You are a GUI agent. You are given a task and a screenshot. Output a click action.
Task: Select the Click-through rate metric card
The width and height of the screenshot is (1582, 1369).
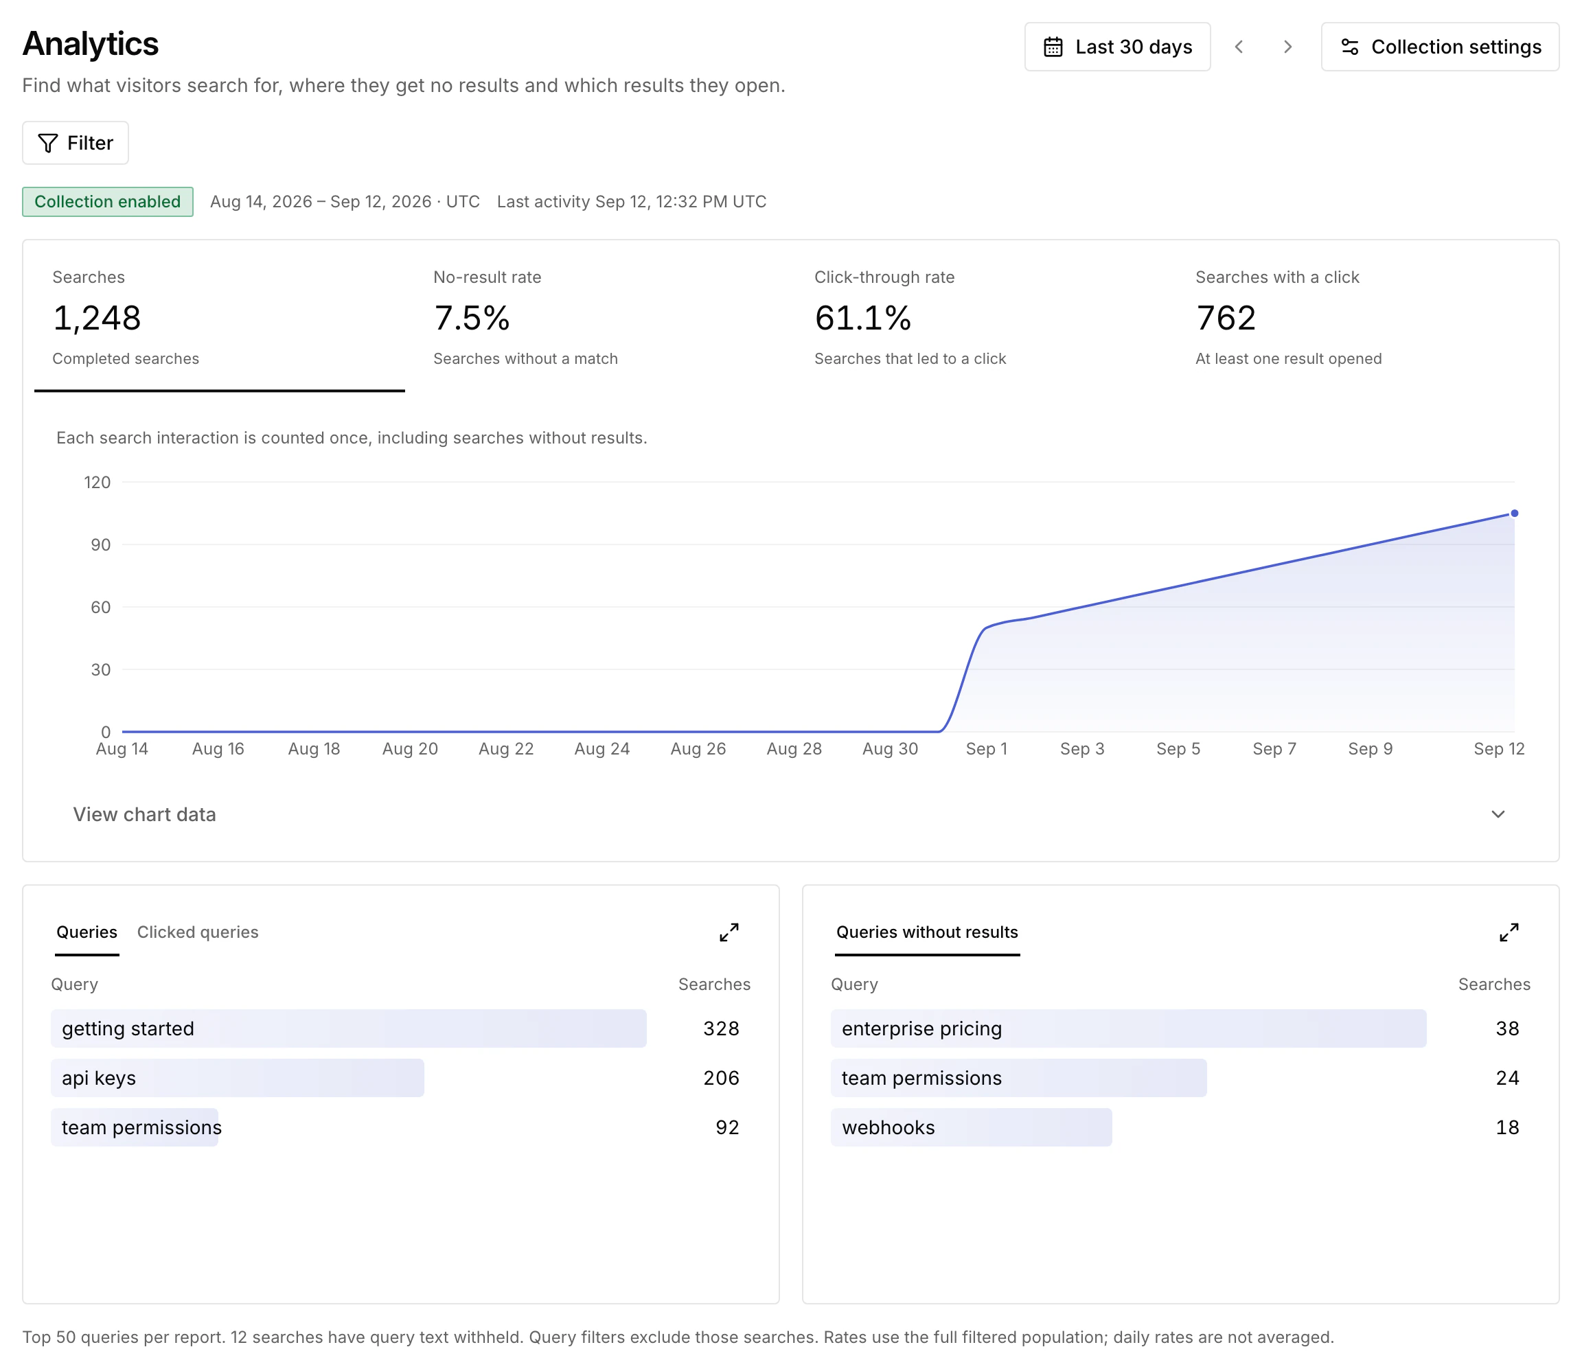[982, 317]
